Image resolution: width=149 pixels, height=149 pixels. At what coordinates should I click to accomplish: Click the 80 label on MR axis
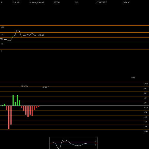145,89
